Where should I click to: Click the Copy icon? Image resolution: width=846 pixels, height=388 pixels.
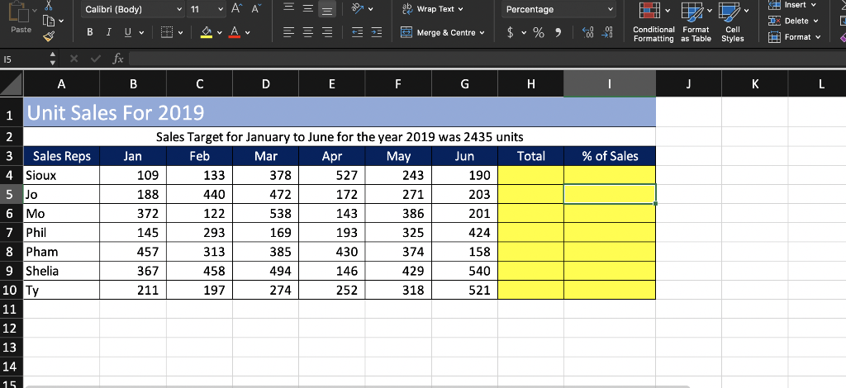(49, 21)
